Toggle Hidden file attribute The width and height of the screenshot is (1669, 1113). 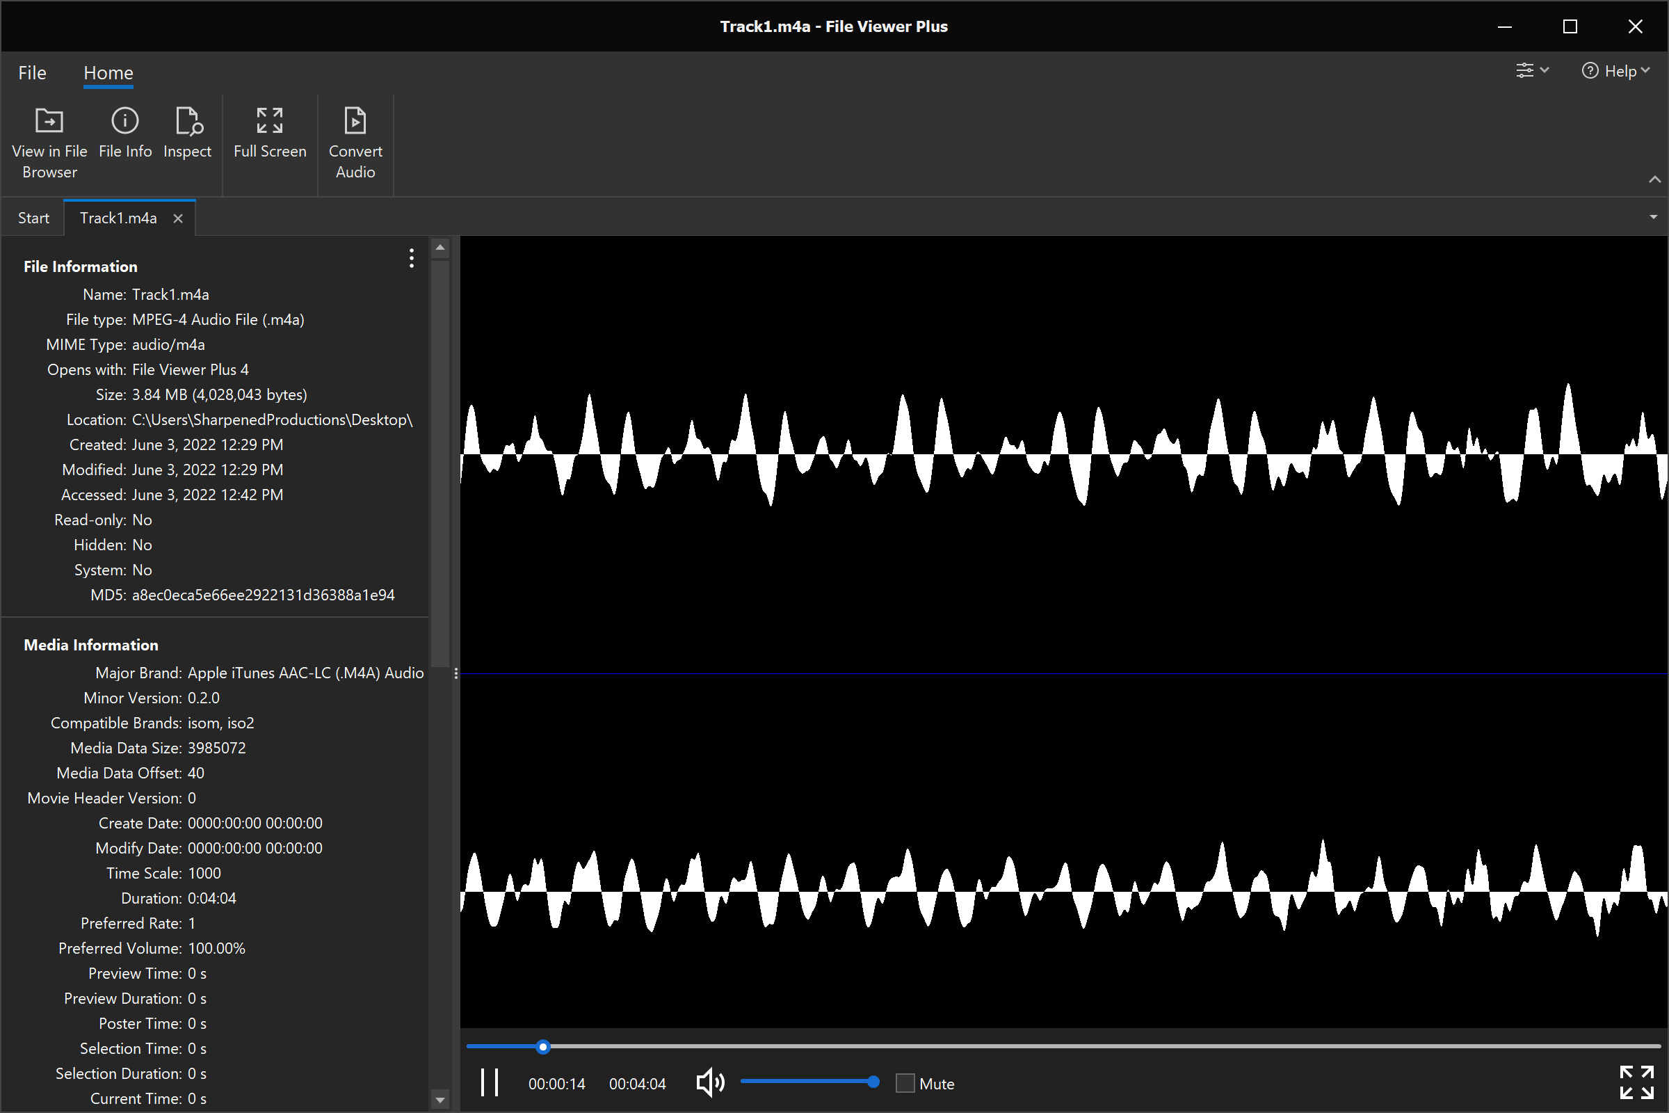140,544
